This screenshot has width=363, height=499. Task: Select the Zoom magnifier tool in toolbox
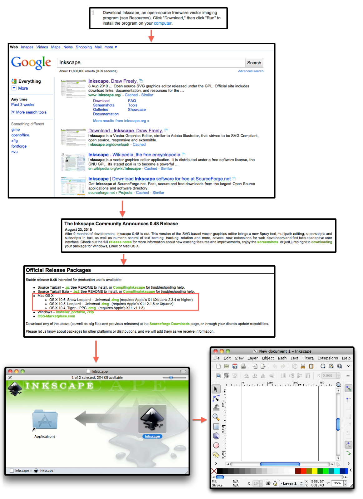216,417
